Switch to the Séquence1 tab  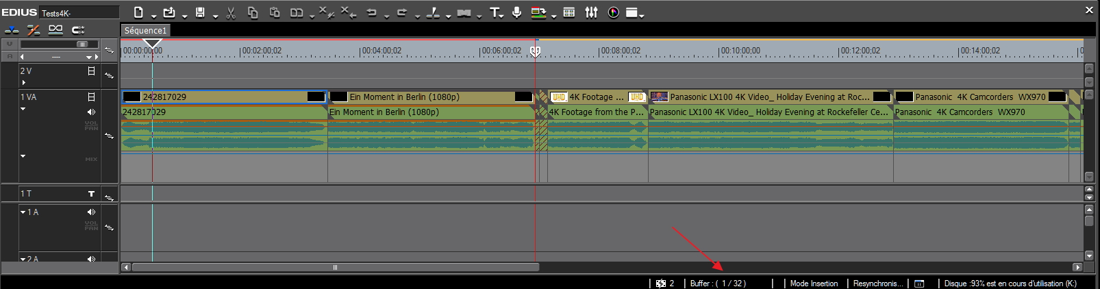point(145,31)
